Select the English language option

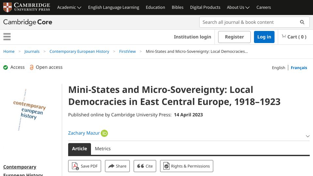click(x=278, y=68)
